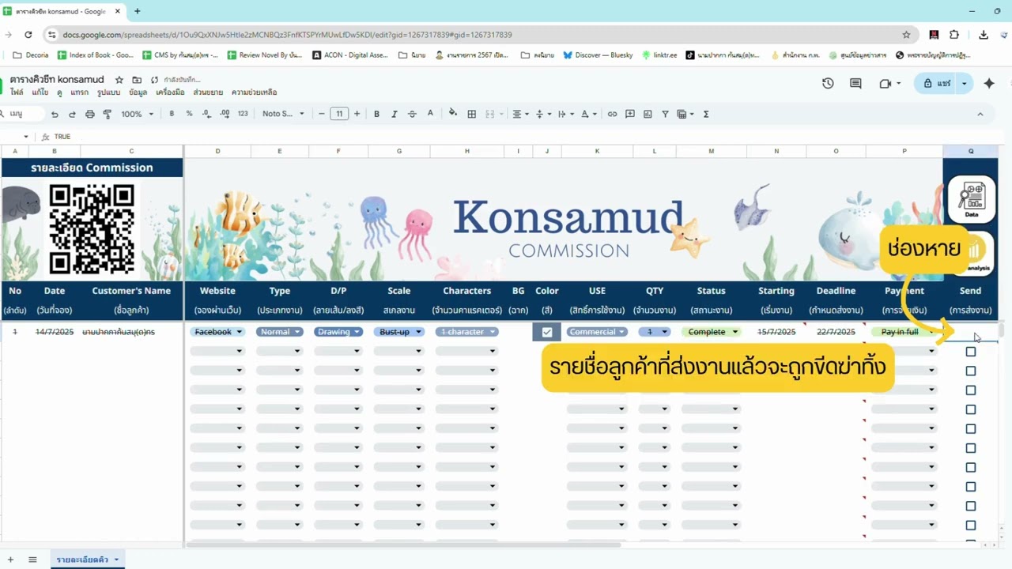Open the Decoria bookmark
1012x569 pixels.
[x=31, y=55]
